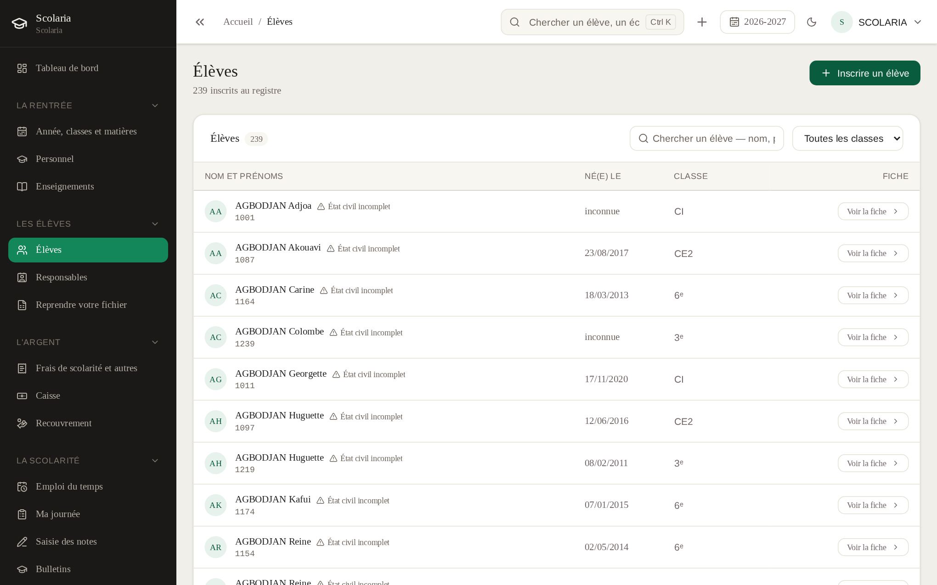Open the SCOLARIA account menu

coord(876,22)
